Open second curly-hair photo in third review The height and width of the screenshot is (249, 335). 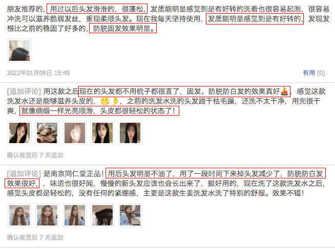pos(47,215)
